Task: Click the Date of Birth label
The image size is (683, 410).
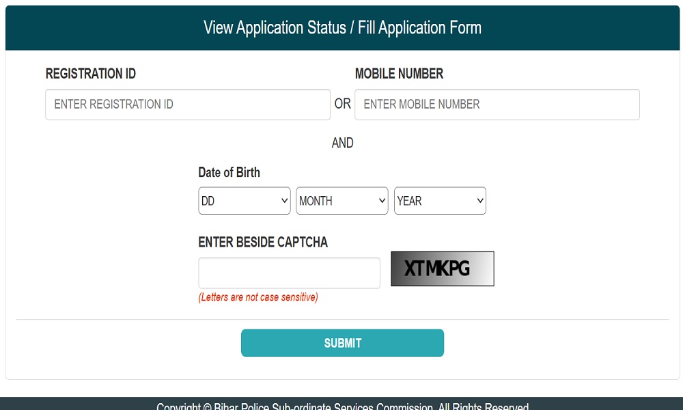Action: coord(229,172)
